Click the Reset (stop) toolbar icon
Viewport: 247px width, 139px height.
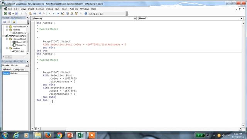click(x=58, y=14)
